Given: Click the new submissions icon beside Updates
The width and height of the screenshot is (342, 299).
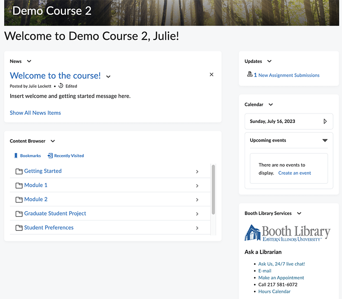Looking at the screenshot, I should tap(250, 75).
